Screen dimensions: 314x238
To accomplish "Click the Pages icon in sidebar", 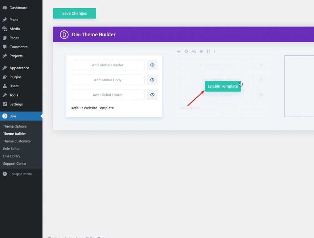I will (x=5, y=38).
